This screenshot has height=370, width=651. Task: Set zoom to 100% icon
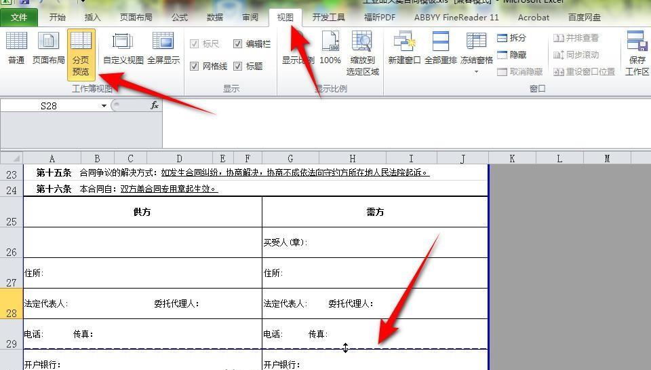[330, 41]
